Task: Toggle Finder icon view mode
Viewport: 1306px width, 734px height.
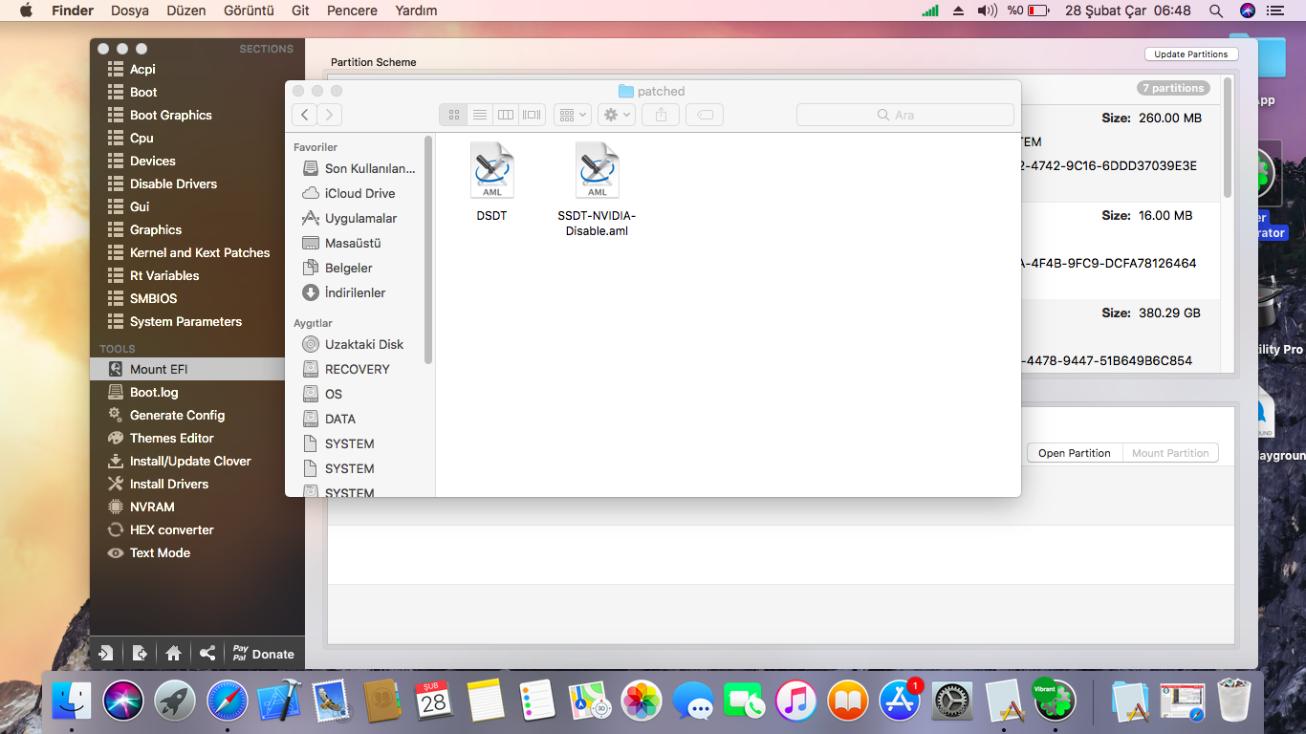Action: [454, 115]
